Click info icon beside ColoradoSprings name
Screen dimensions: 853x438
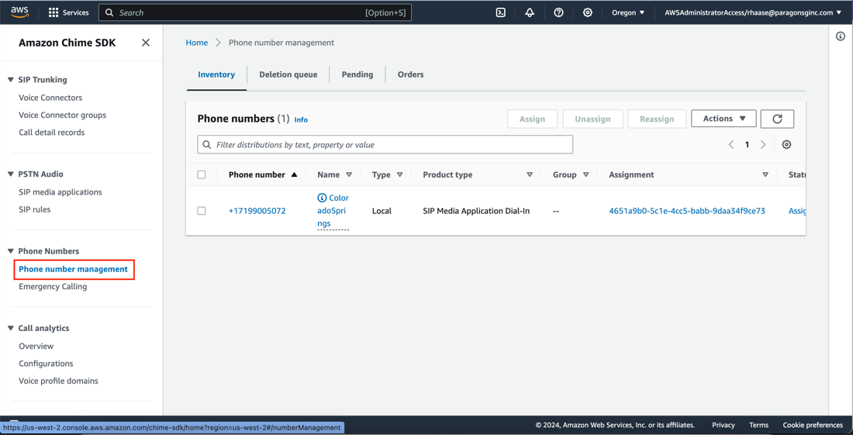click(322, 198)
